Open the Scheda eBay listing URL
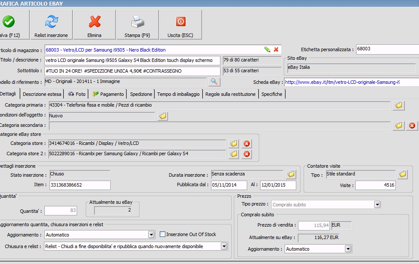Image resolution: width=419 pixels, height=264 pixels. point(342,82)
